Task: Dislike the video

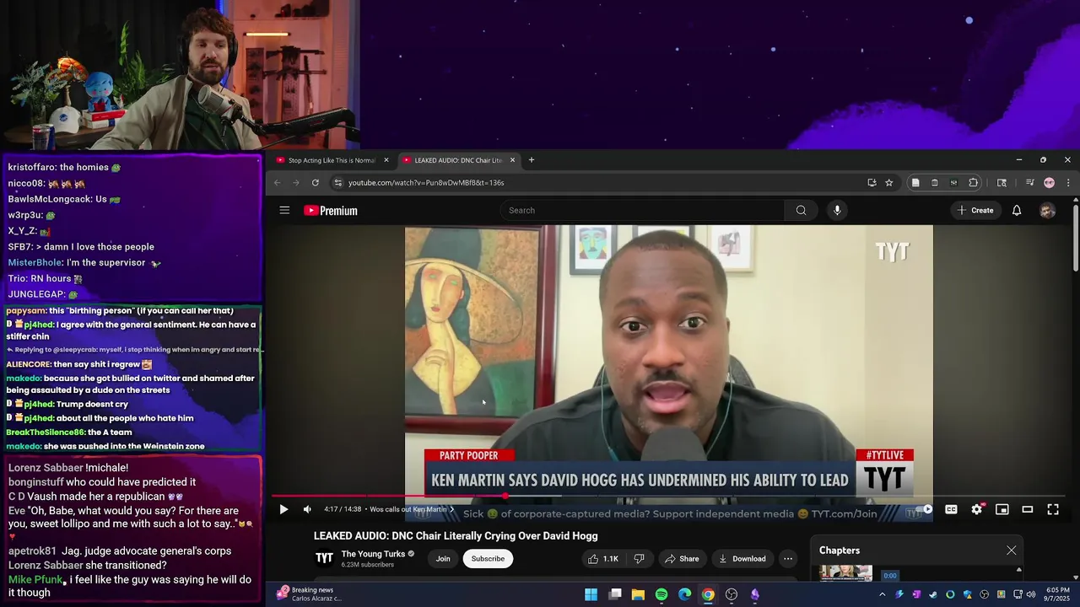Action: point(639,558)
